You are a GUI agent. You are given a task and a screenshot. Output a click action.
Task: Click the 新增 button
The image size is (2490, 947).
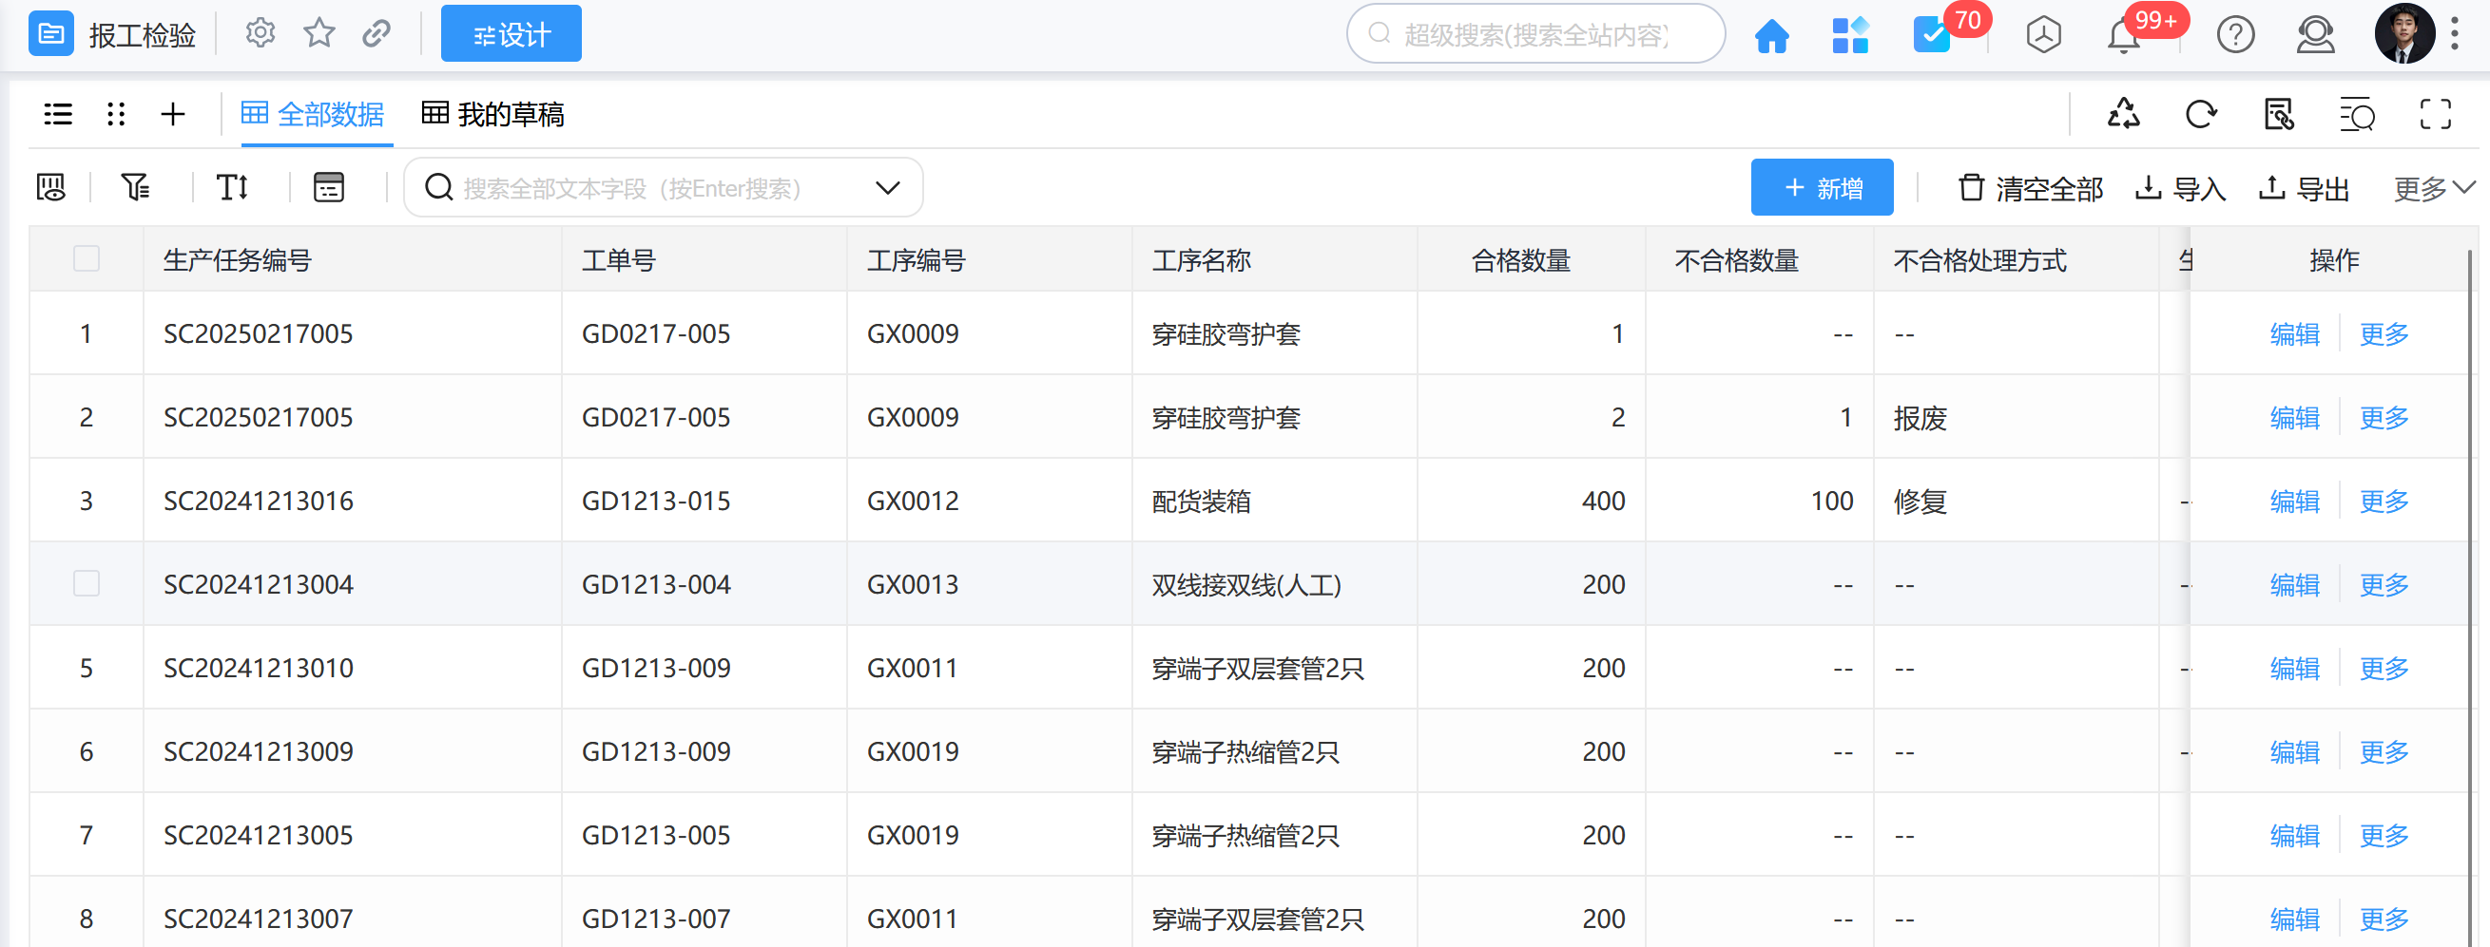coord(1821,188)
